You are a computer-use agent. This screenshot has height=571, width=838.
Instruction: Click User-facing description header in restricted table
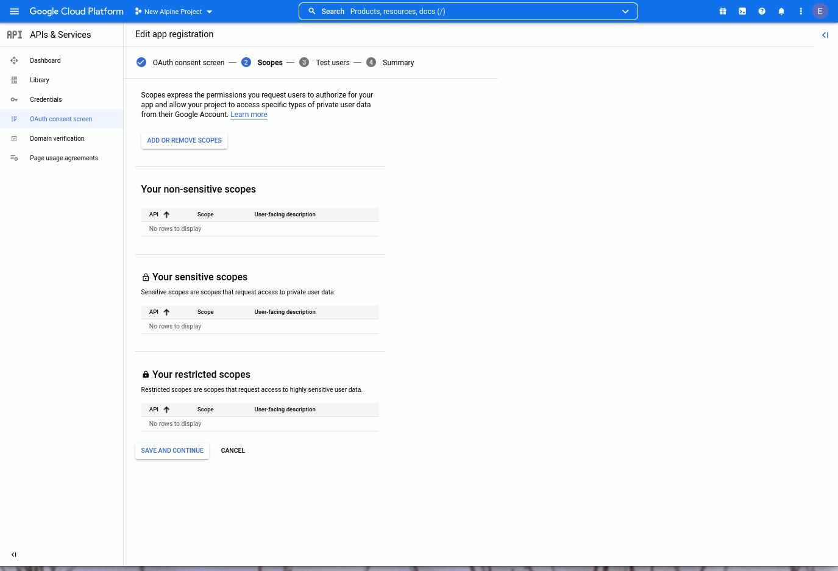(285, 410)
